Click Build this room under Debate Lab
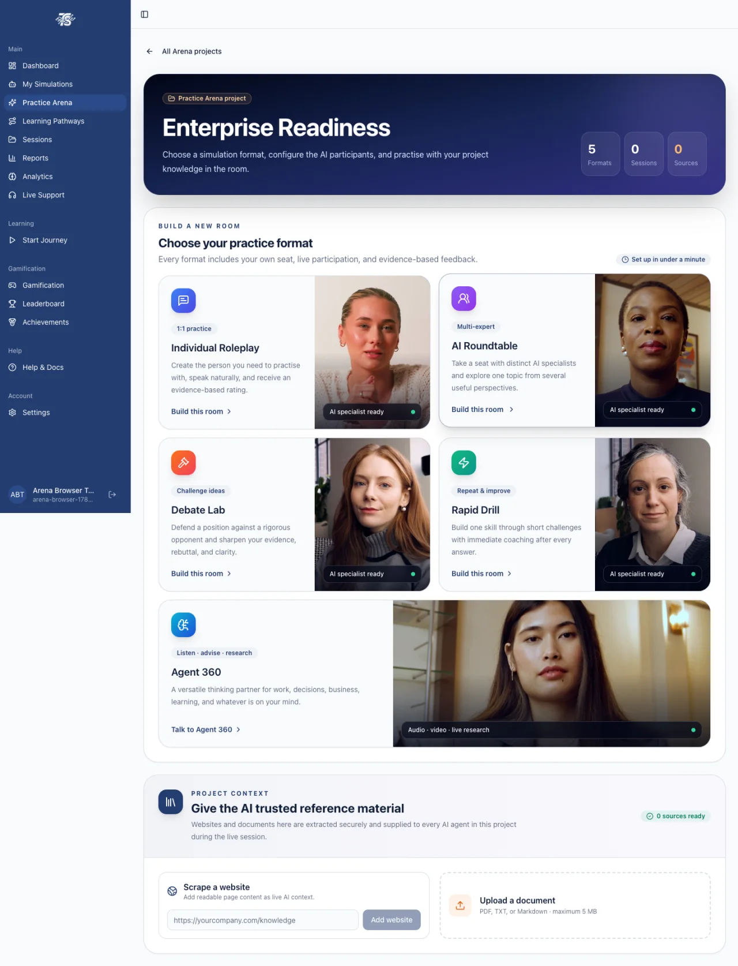This screenshot has height=966, width=738. [x=201, y=574]
